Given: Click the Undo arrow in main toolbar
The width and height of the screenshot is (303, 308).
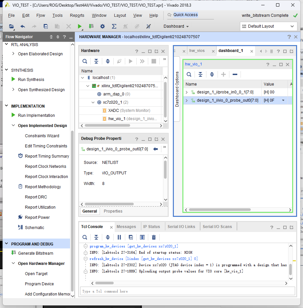Looking at the screenshot, I should pos(23,26).
